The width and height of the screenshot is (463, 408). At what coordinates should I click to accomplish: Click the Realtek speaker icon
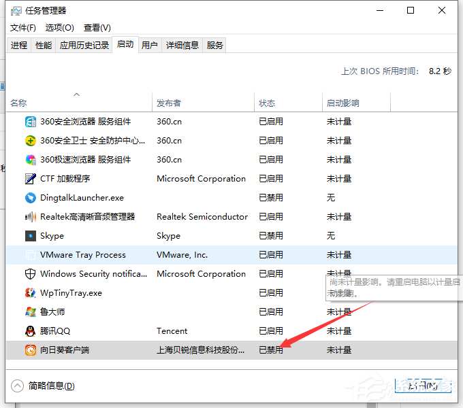31,217
